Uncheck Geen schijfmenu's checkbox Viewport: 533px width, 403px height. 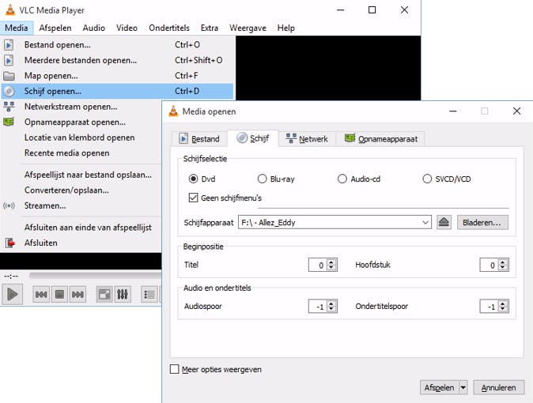193,198
